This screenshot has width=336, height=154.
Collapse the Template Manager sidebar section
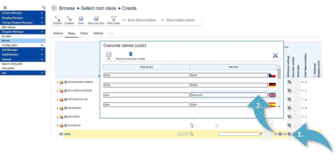(x=42, y=32)
